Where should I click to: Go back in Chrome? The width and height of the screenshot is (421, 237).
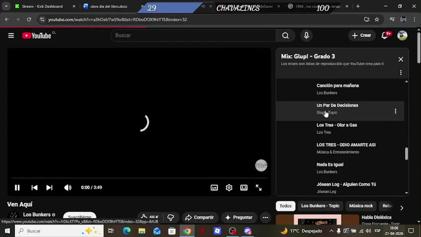7,19
